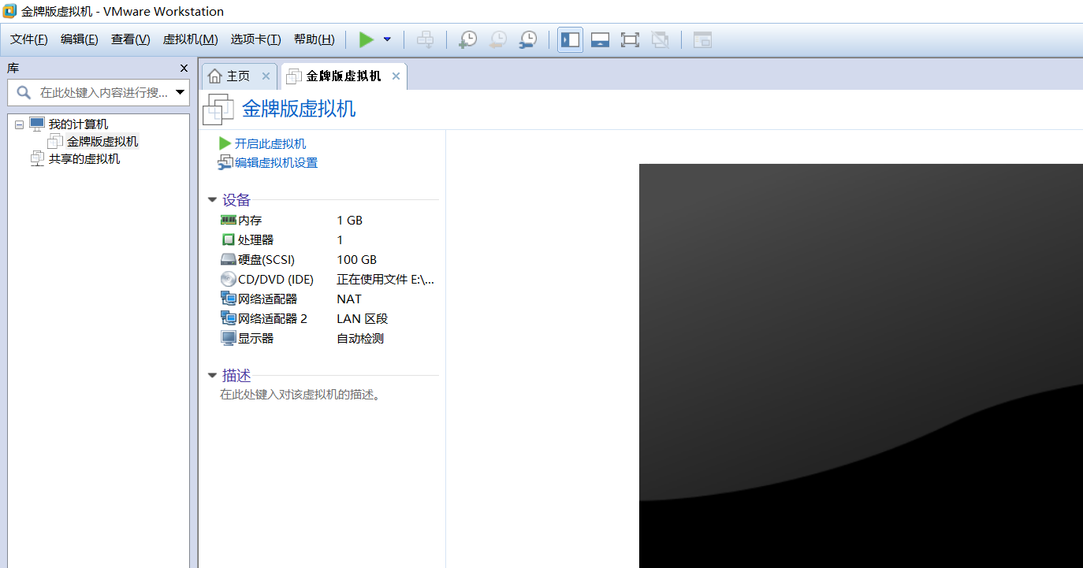Click the 网络适配器 2 device label
The height and width of the screenshot is (568, 1083).
pos(273,319)
